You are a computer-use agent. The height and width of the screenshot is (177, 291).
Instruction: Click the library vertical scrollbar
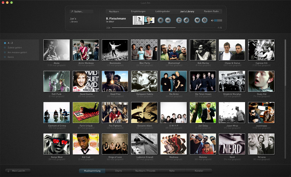coord(285,99)
